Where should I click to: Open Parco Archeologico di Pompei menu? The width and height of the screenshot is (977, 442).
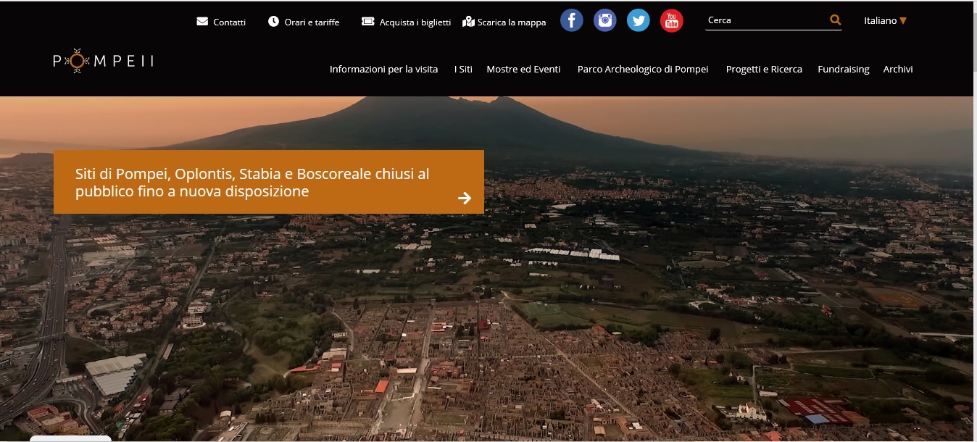click(x=642, y=70)
